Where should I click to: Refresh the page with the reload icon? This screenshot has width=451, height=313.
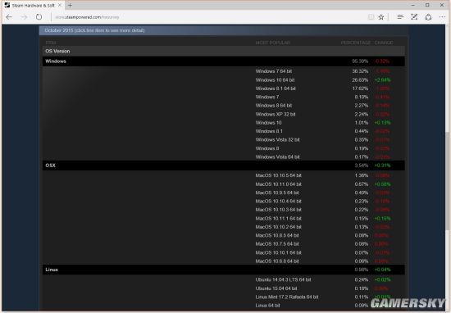[39, 17]
